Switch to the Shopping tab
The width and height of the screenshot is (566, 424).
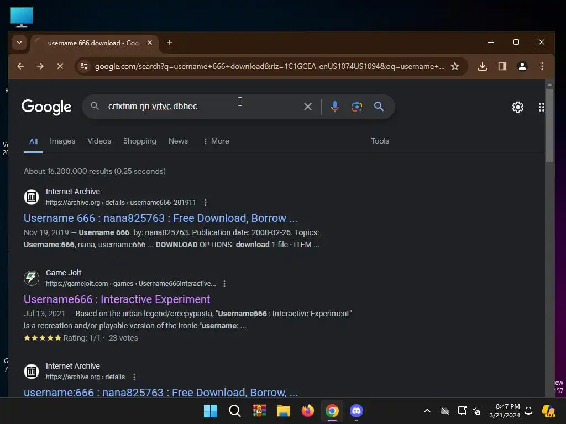[x=140, y=141]
